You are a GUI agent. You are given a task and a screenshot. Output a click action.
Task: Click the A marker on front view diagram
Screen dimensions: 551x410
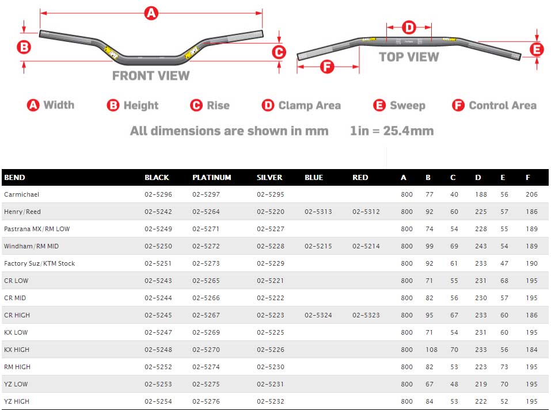pos(151,13)
